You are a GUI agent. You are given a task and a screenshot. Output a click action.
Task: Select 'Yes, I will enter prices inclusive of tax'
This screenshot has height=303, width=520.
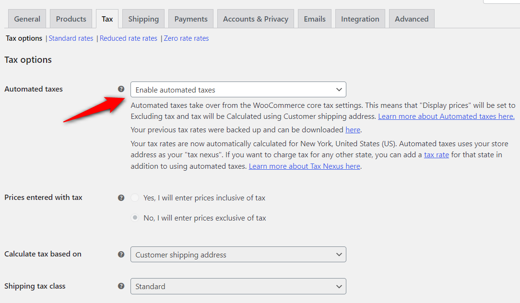pos(135,198)
